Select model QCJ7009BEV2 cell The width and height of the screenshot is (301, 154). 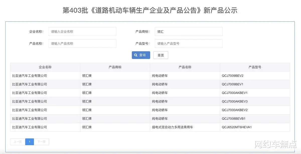coord(255,76)
